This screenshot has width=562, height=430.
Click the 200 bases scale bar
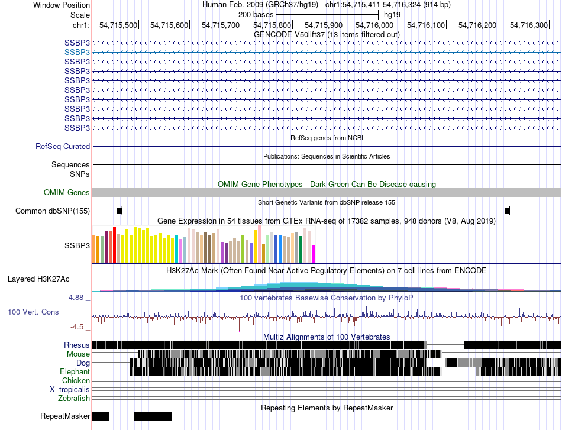327,15
